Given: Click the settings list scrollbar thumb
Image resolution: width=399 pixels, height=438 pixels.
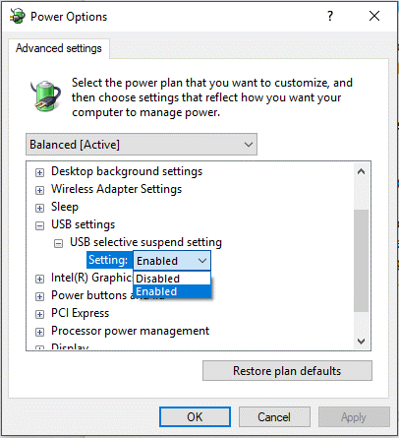Looking at the screenshot, I should coord(362,261).
